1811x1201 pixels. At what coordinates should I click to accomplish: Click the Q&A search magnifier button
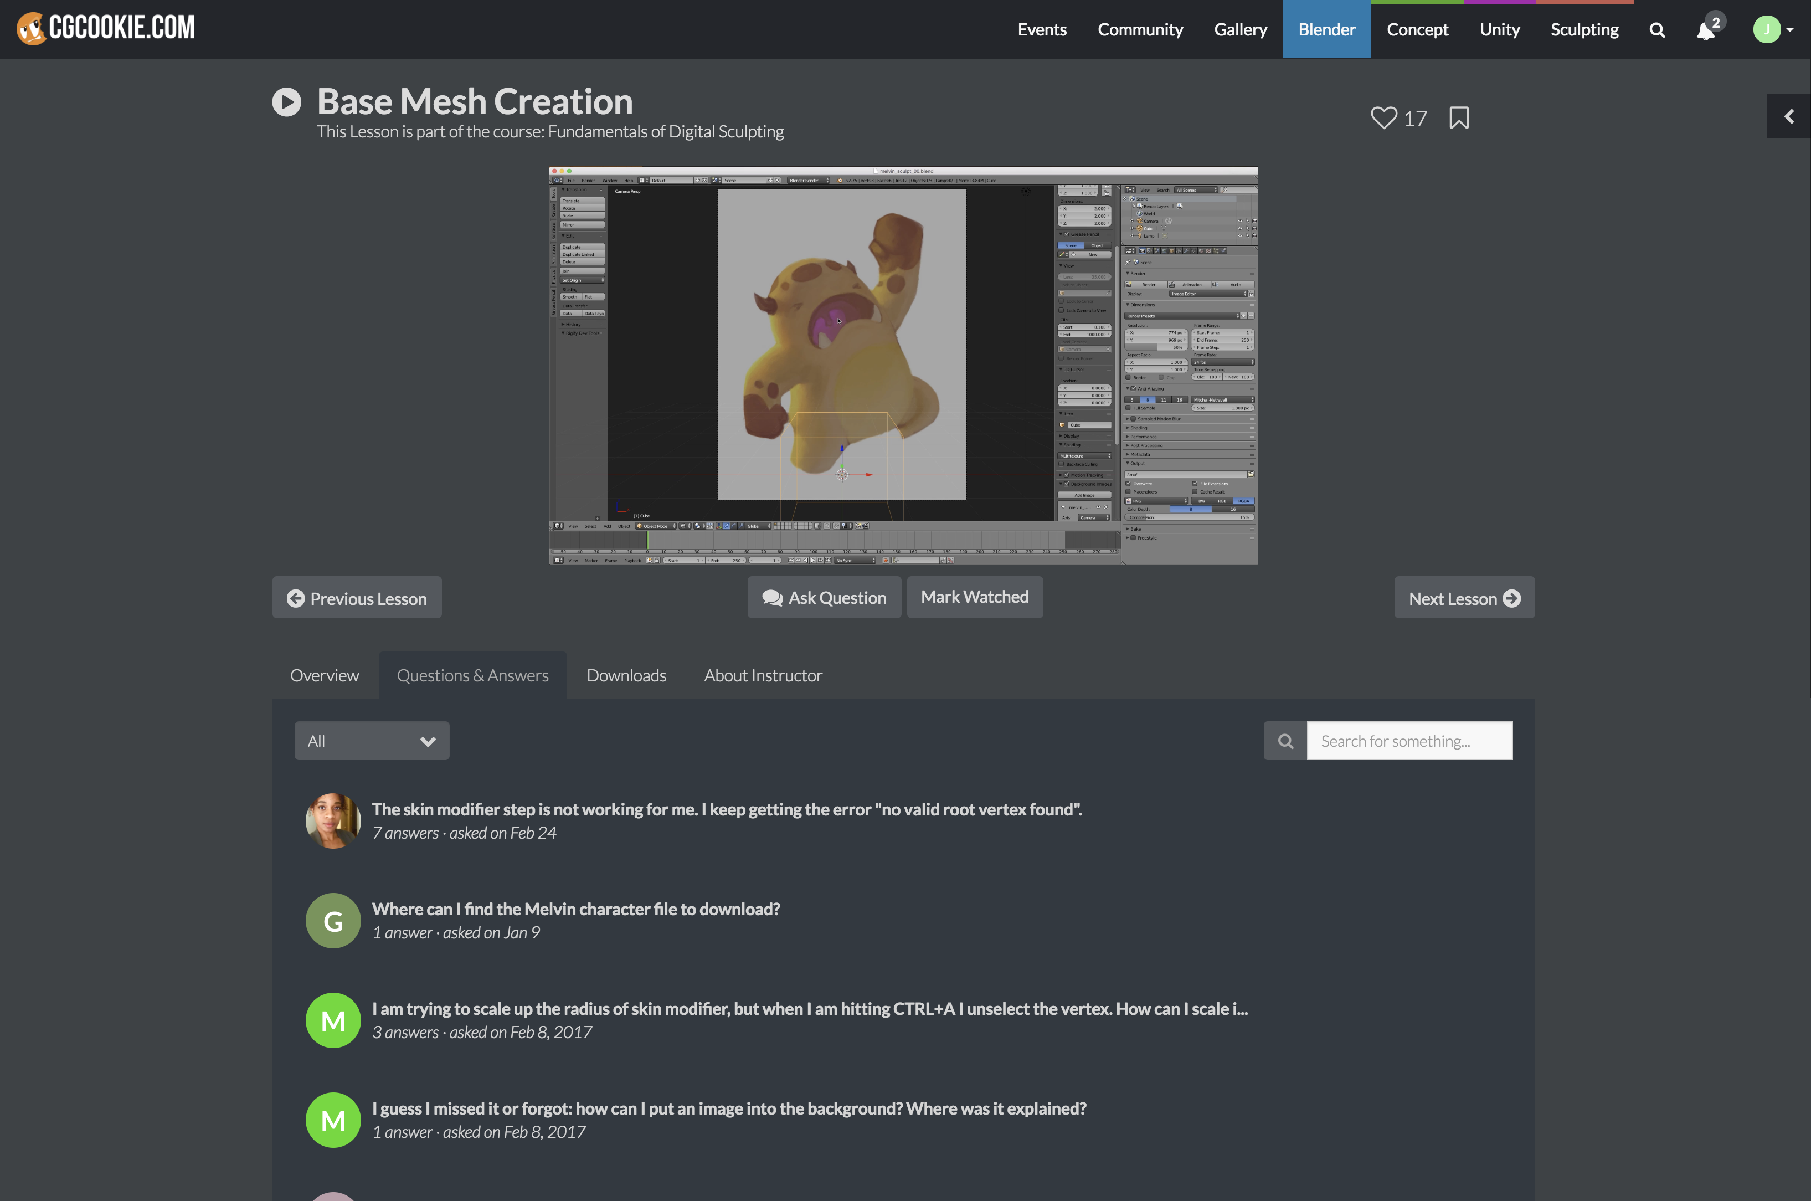tap(1285, 741)
